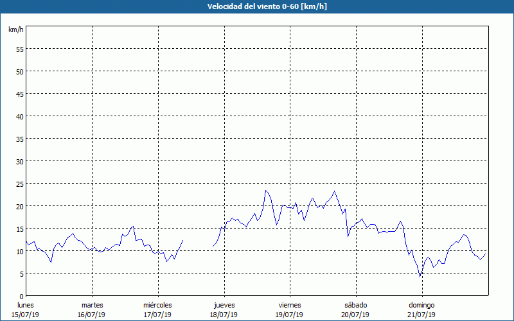This screenshot has height=321, width=514.
Task: Click the date 19/07/19
Action: (x=290, y=315)
